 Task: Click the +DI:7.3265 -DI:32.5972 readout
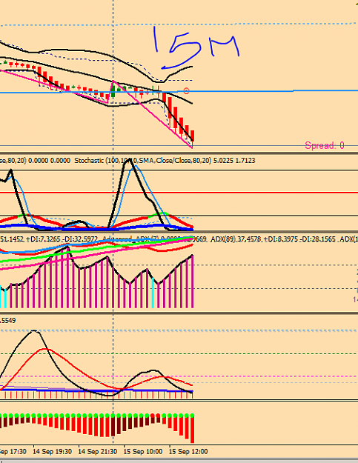pos(62,239)
